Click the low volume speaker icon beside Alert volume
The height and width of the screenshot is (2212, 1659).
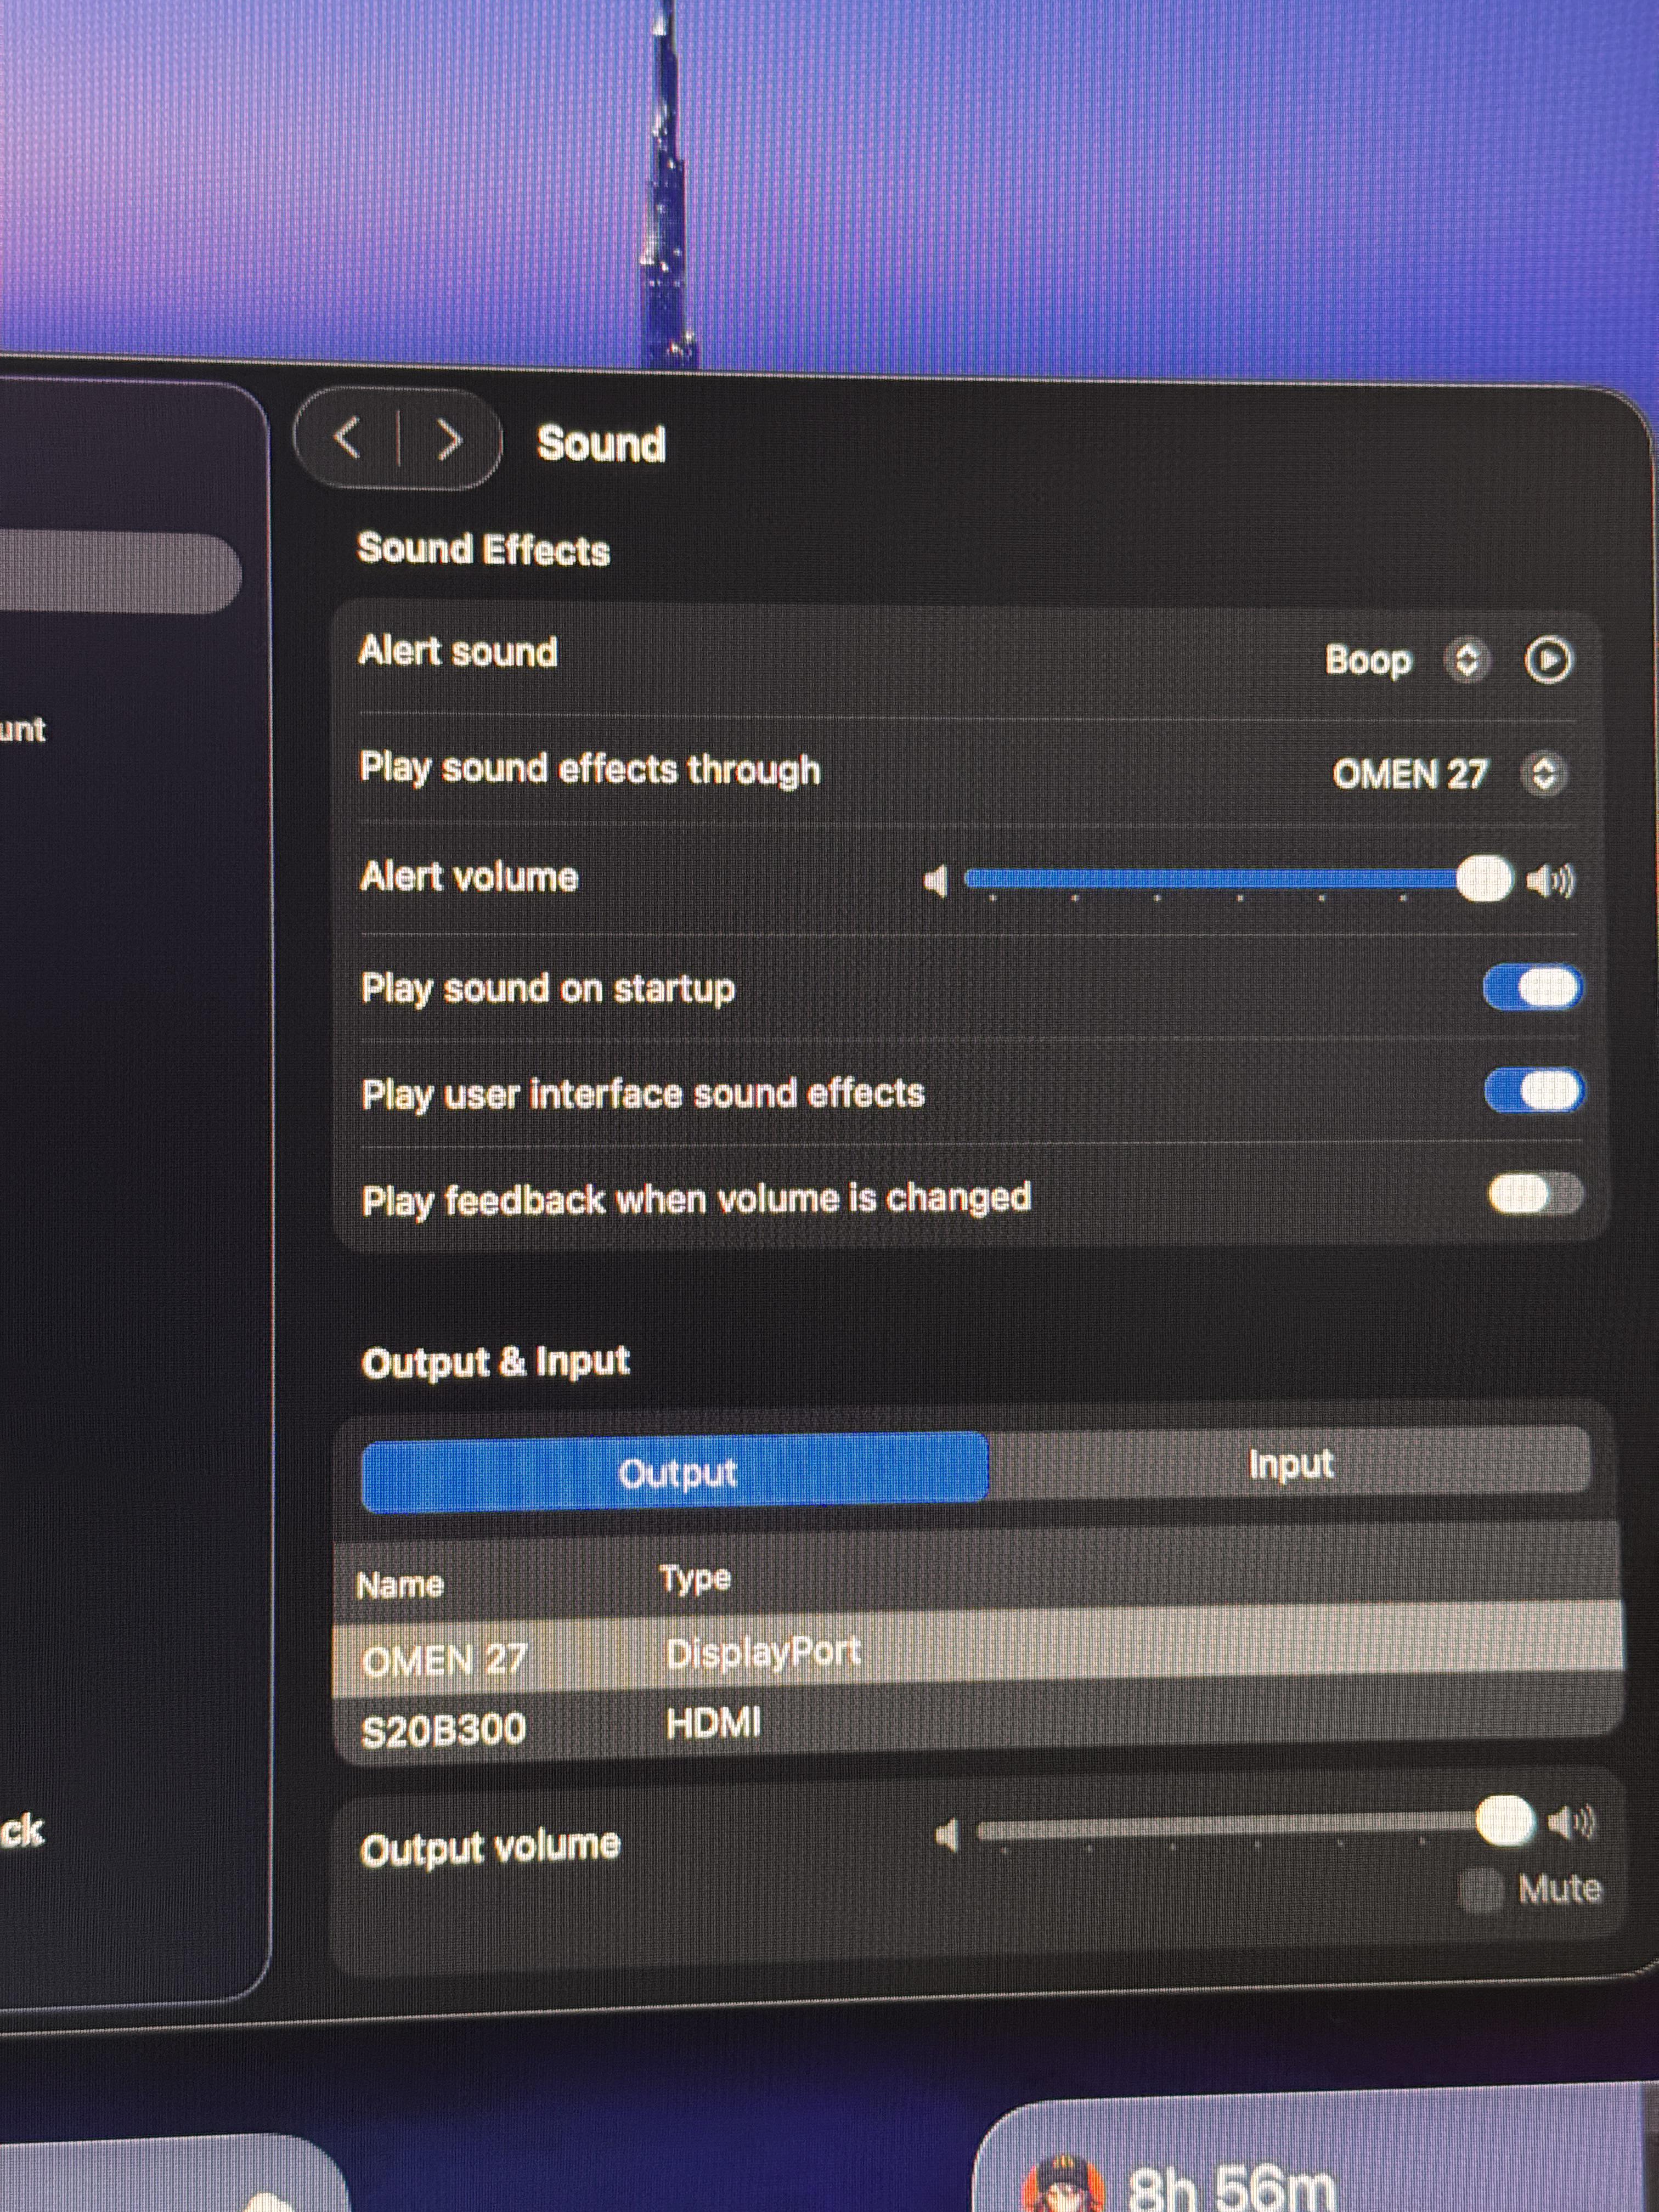coord(935,881)
